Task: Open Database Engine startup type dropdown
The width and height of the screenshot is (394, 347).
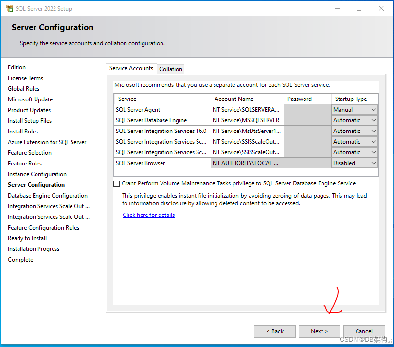Action: (373, 120)
